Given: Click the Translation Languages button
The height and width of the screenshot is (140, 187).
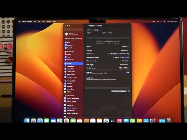Looking at the screenshot, I should pos(119,91).
